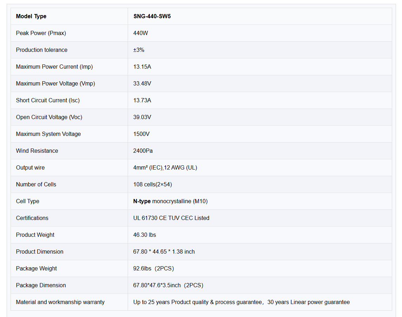Click the 440W peak power value
Screen dimensions: 402x317
click(141, 33)
